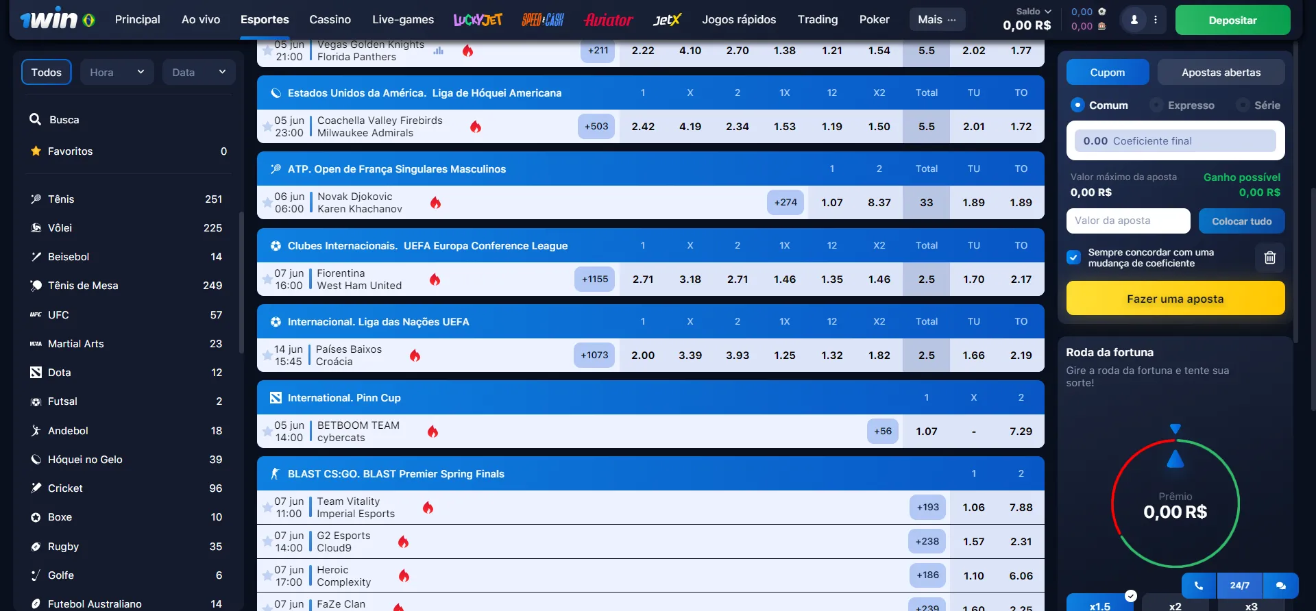Toggle always agree with coefficient change checkbox
This screenshot has height=611, width=1316.
pyautogui.click(x=1073, y=258)
